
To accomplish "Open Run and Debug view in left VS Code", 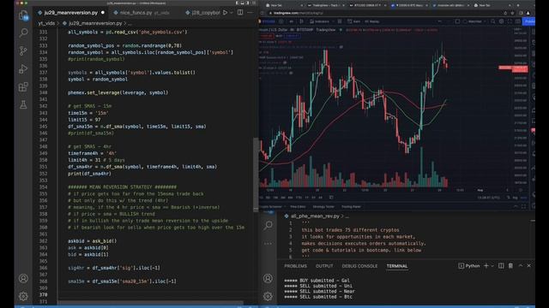I will click(23, 68).
